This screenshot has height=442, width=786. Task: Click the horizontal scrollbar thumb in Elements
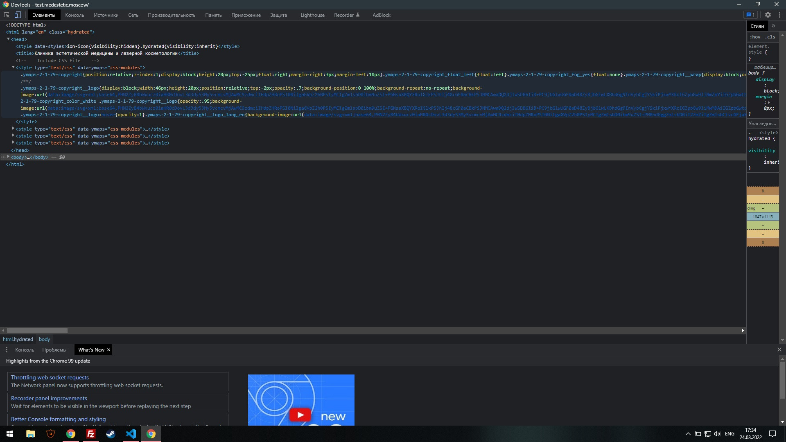pos(37,330)
